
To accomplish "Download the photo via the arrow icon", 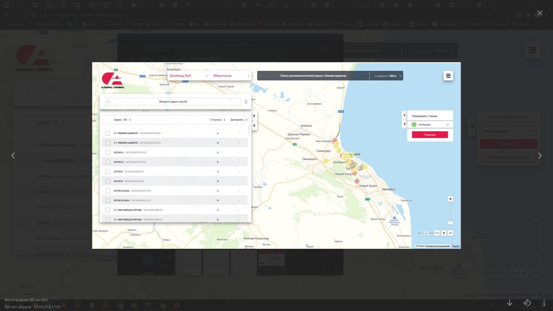I will (x=510, y=303).
